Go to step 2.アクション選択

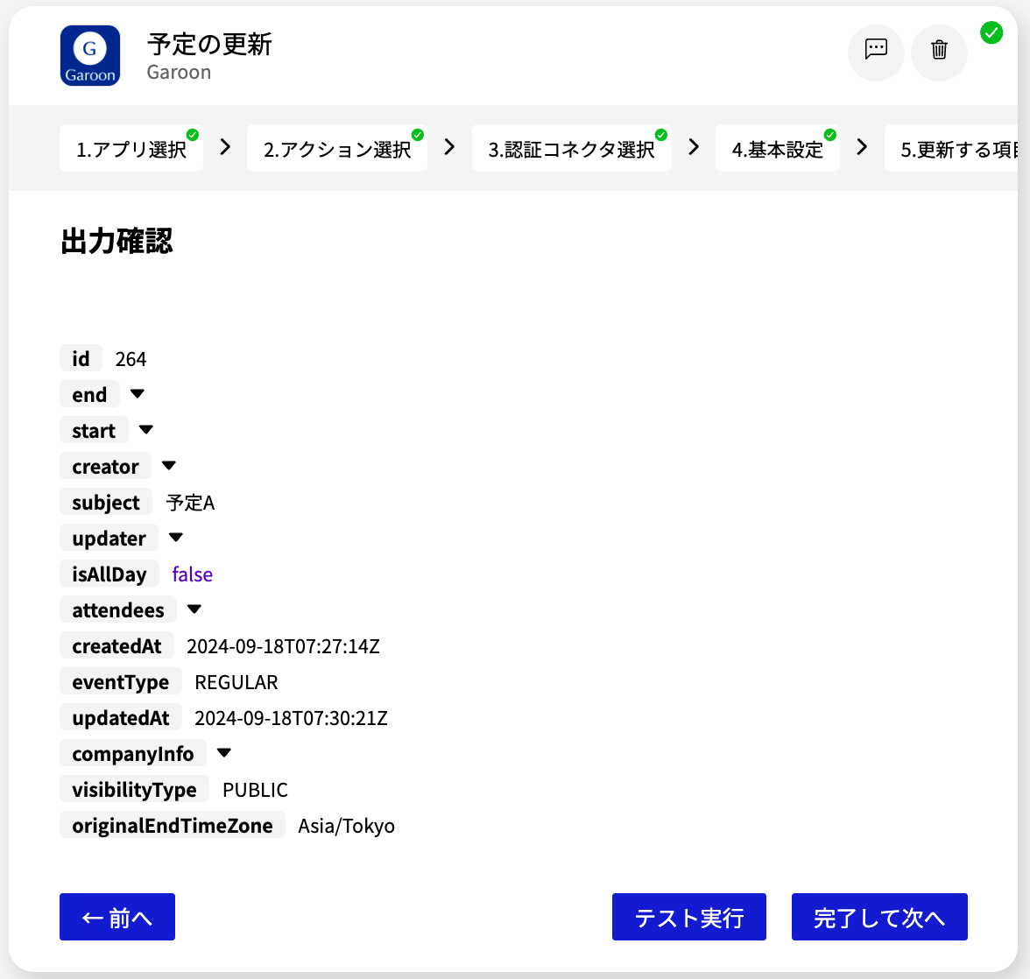click(x=337, y=148)
